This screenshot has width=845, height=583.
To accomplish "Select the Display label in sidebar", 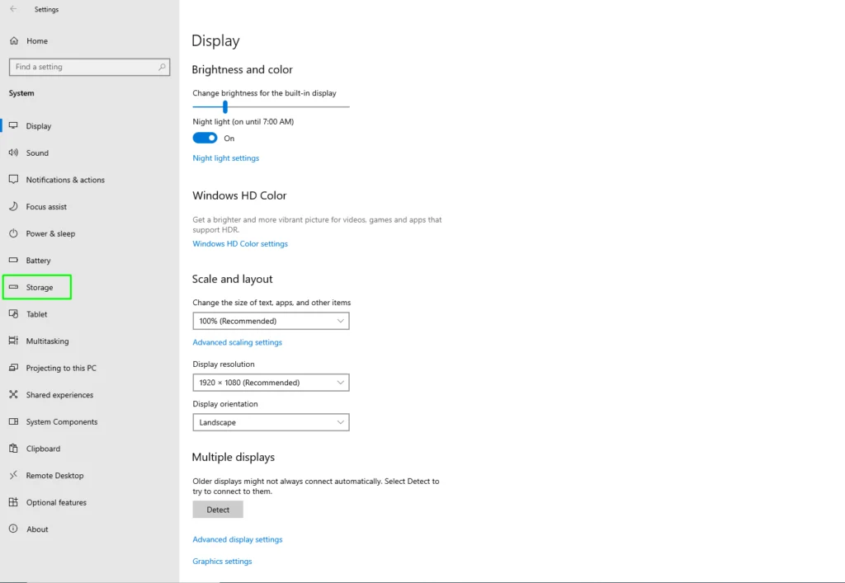I will [38, 126].
